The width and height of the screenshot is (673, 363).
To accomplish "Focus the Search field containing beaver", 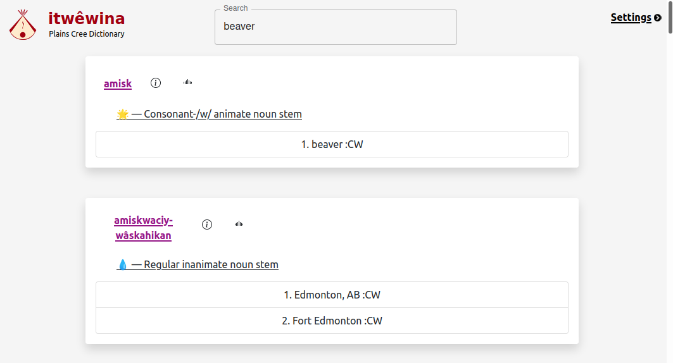I will (x=336, y=27).
